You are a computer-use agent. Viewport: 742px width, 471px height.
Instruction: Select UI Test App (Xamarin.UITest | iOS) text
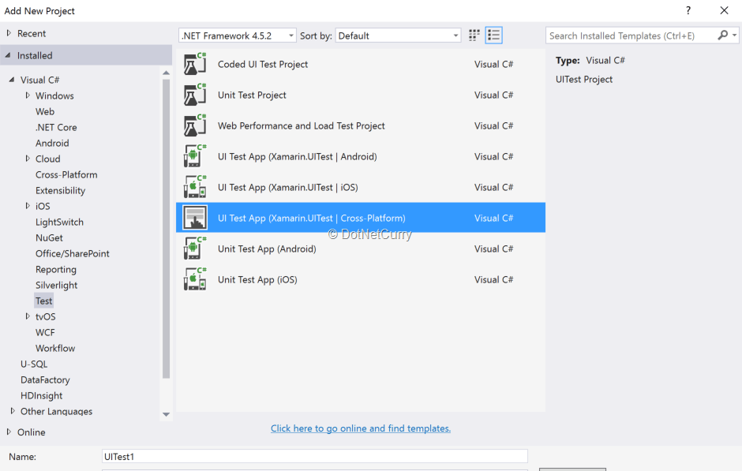(x=287, y=187)
